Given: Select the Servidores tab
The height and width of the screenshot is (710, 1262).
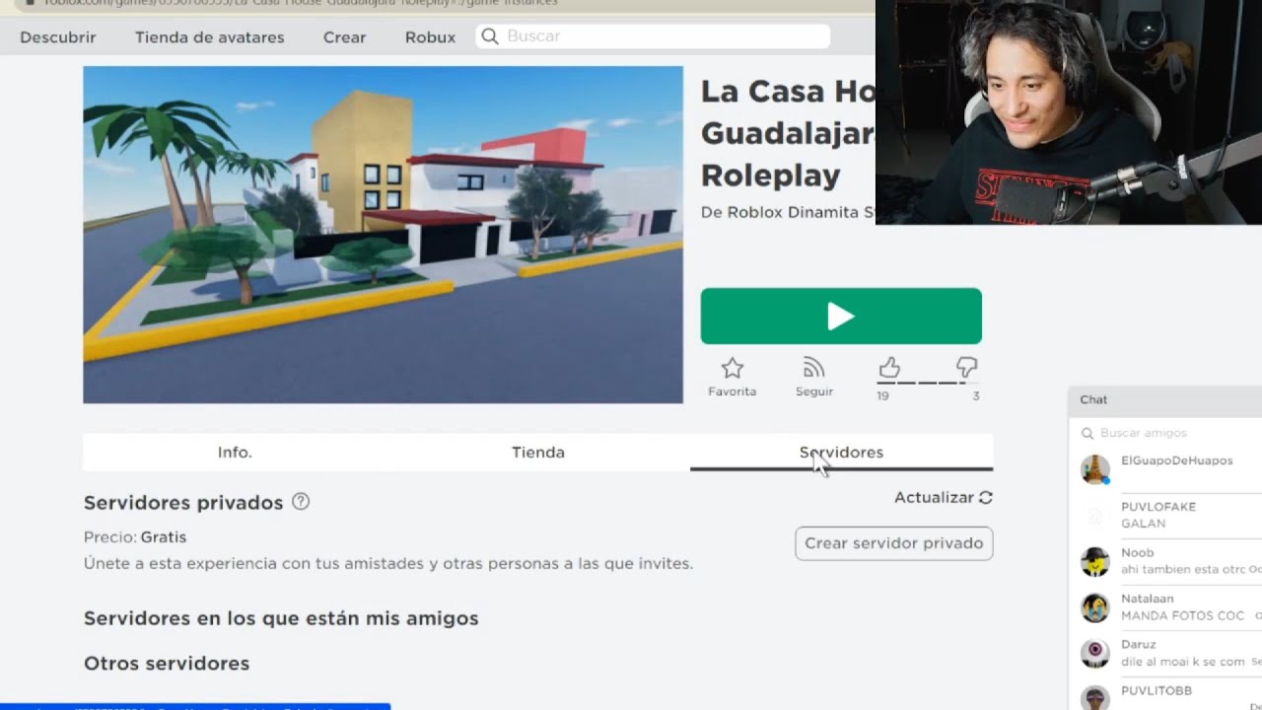Looking at the screenshot, I should (x=841, y=453).
